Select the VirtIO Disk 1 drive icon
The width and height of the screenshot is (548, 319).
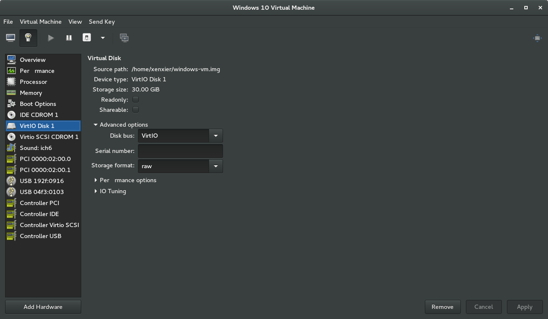coord(11,126)
